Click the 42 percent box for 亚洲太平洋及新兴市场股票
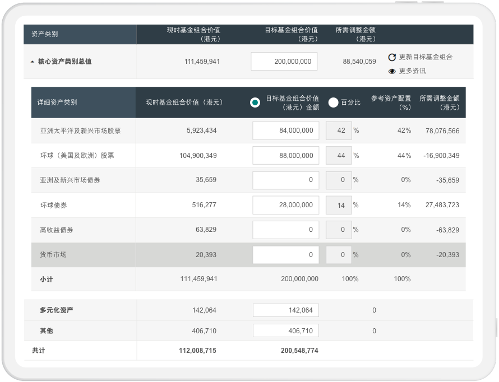499x382 pixels. [x=339, y=131]
